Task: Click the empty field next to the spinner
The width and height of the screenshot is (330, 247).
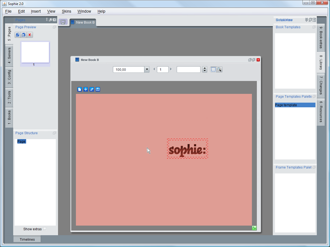Action: [x=189, y=69]
